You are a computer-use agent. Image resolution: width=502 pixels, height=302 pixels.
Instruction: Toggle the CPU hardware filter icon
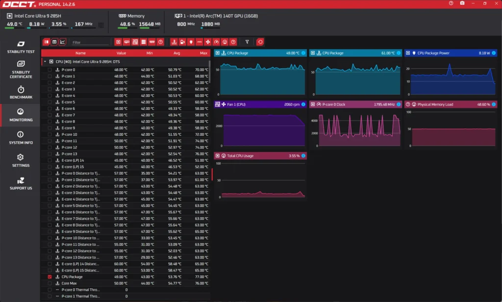tap(119, 42)
